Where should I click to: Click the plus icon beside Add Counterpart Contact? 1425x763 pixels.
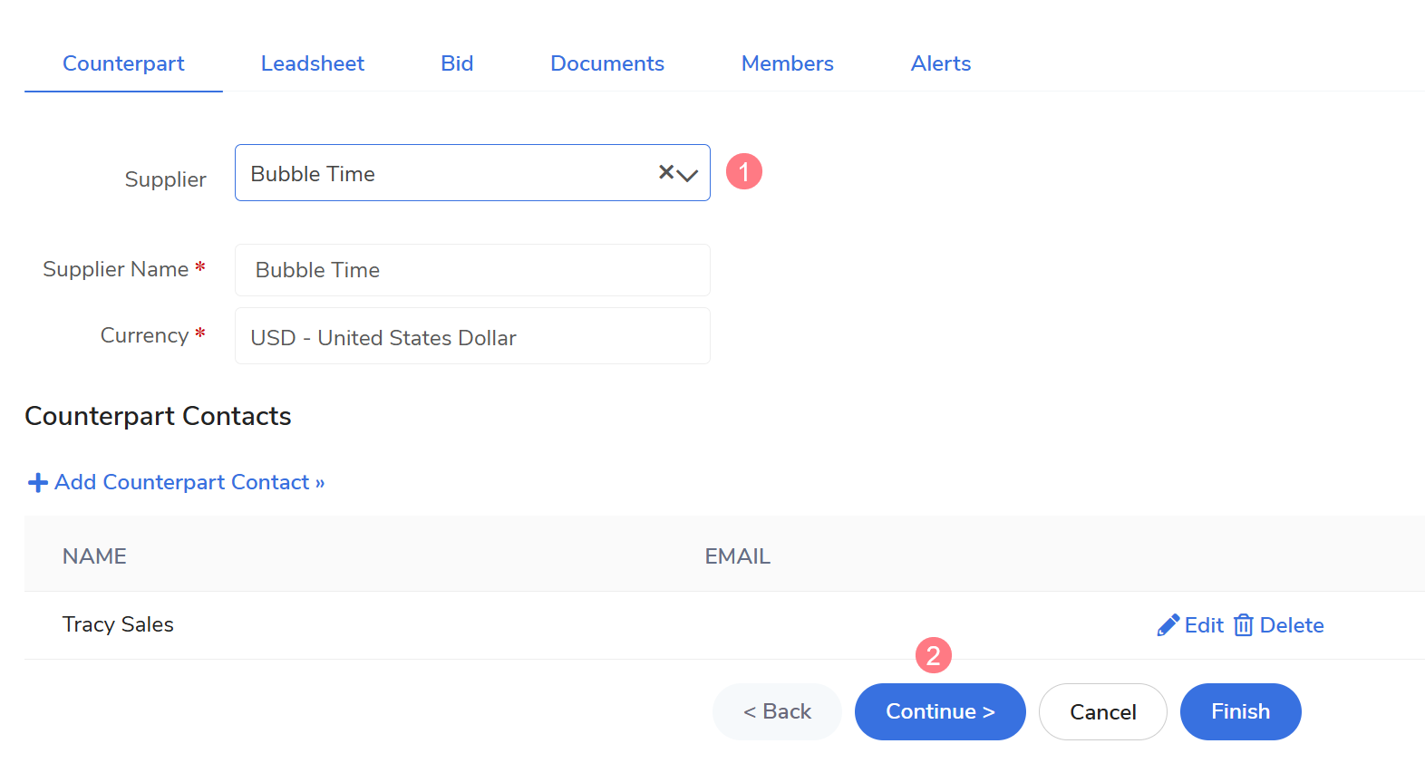(x=38, y=483)
